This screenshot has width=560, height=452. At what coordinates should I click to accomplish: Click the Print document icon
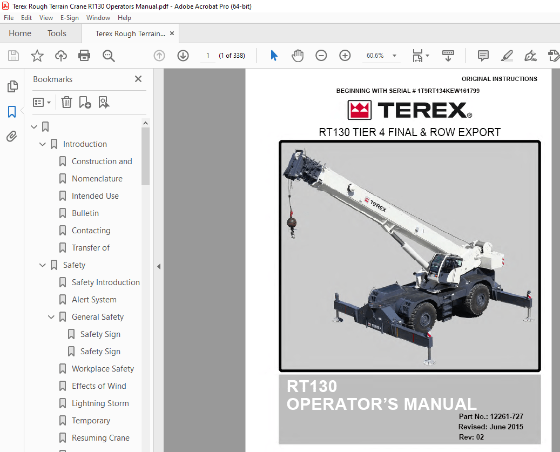[84, 56]
